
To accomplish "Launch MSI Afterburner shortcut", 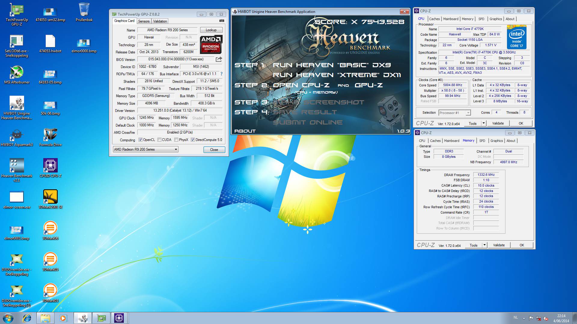I will pyautogui.click(x=17, y=75).
